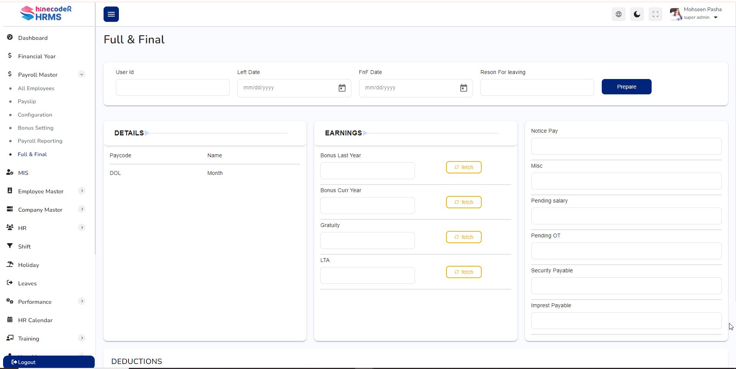This screenshot has height=369, width=736.
Task: Click the Employee Master badge icon
Action: [x=10, y=191]
